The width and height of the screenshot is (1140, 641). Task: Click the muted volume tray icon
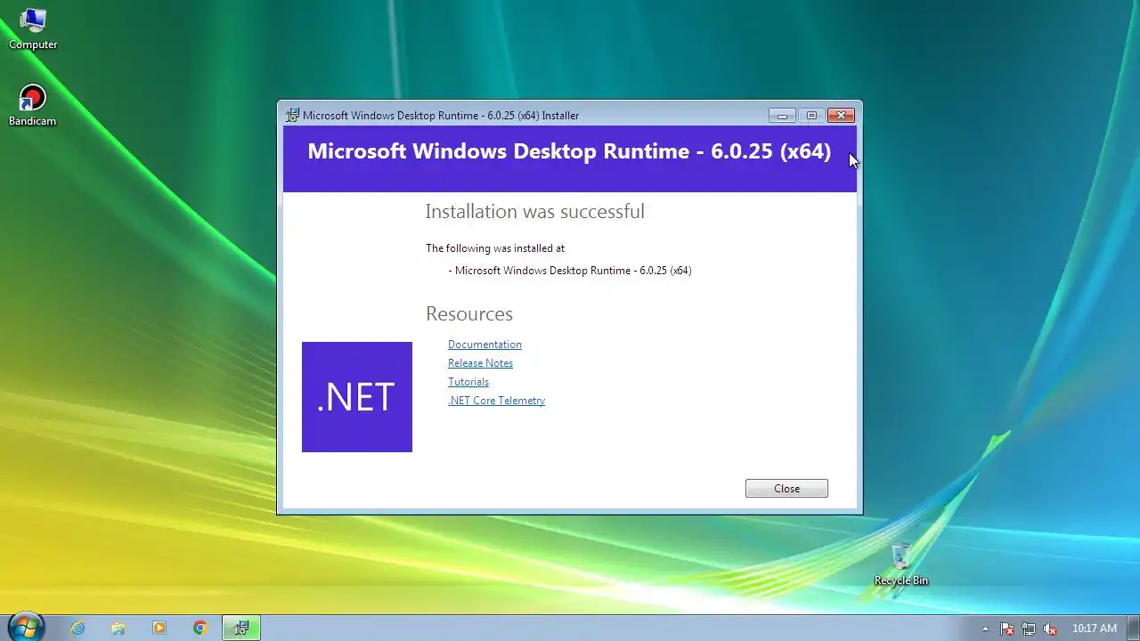point(1050,629)
